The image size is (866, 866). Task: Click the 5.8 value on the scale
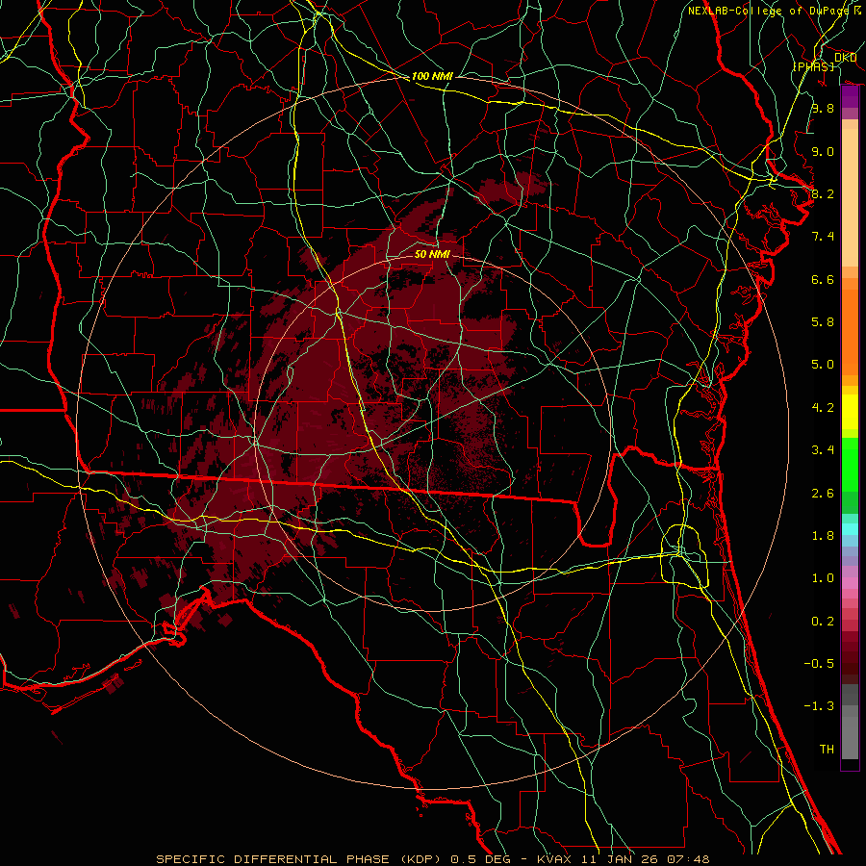pyautogui.click(x=823, y=322)
